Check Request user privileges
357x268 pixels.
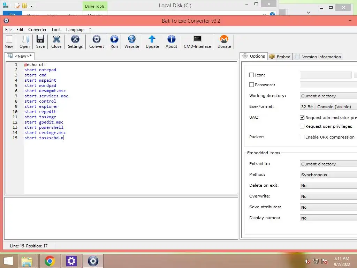point(302,126)
